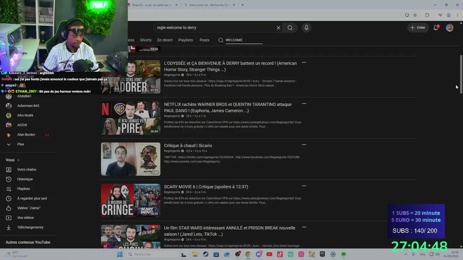Click the SCARY MOVIE 6 thumbnail

point(131,200)
